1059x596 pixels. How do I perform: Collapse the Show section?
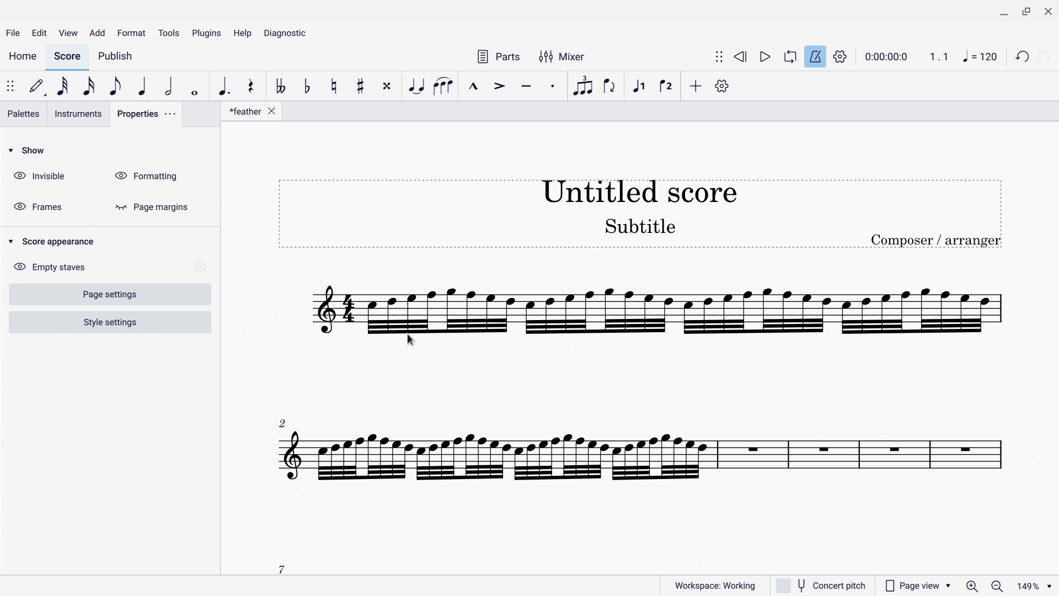tap(11, 151)
